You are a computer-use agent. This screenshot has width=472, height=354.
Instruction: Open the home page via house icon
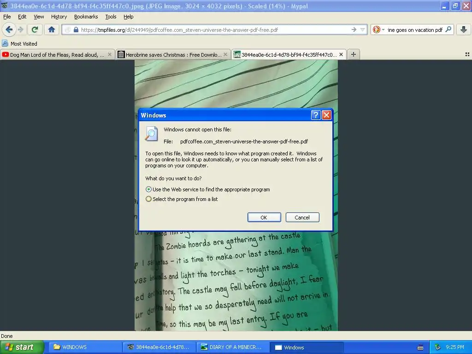tap(52, 29)
